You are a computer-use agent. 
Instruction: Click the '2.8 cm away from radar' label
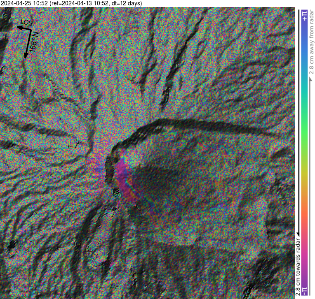(x=311, y=42)
